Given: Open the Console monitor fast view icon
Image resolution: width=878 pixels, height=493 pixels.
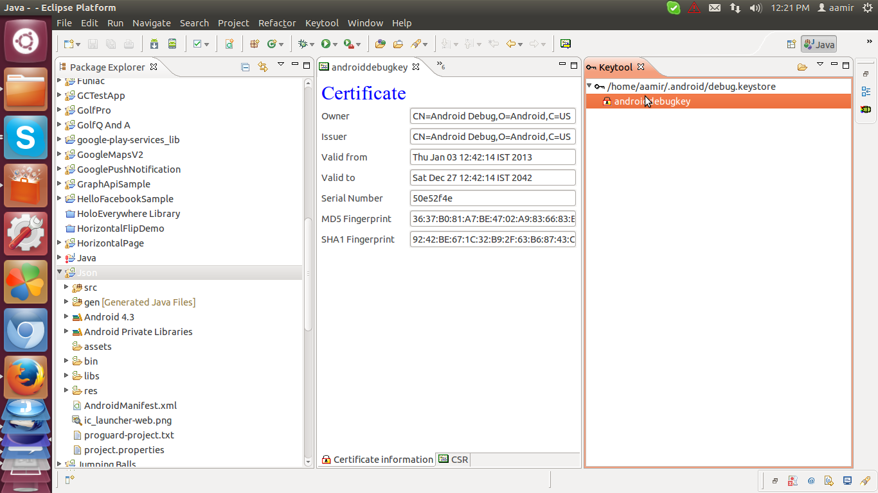Looking at the screenshot, I should click(847, 480).
